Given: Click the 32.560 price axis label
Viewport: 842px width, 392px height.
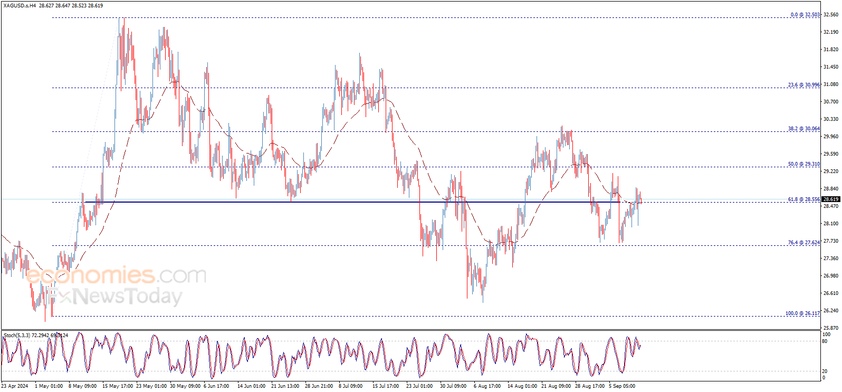Looking at the screenshot, I should tap(830, 15).
